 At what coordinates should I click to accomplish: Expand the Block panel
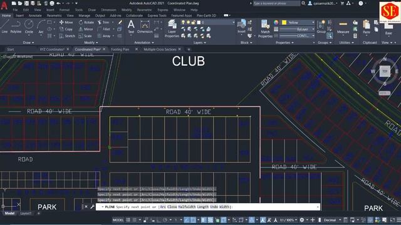coord(246,42)
